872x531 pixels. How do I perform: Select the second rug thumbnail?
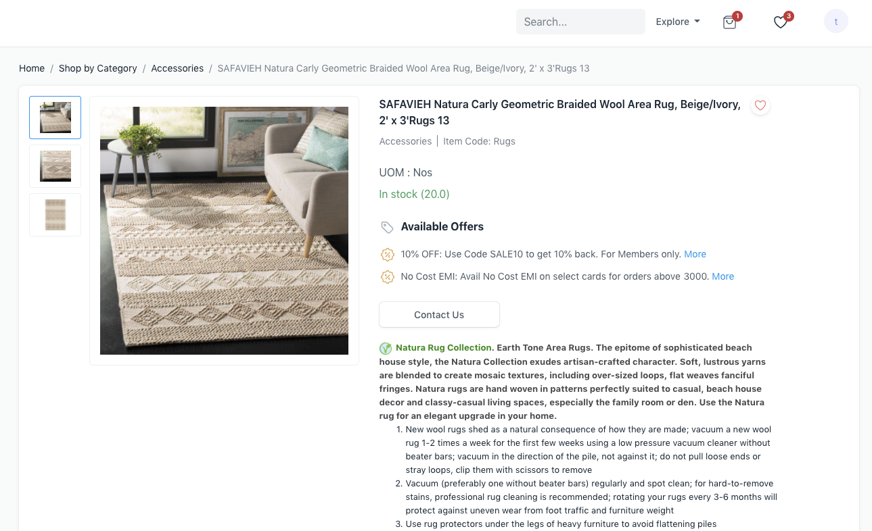pos(55,166)
